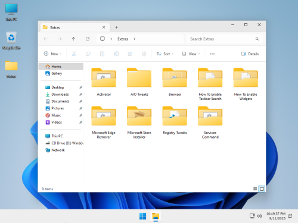The height and width of the screenshot is (223, 298).
Task: Select the Extras folder on desktop
Action: pyautogui.click(x=11, y=69)
